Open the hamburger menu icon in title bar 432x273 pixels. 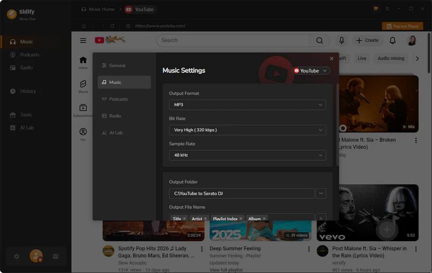(387, 9)
